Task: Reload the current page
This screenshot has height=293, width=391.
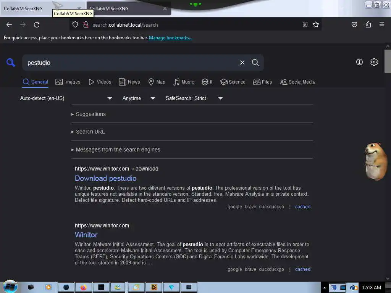Action: click(x=37, y=25)
